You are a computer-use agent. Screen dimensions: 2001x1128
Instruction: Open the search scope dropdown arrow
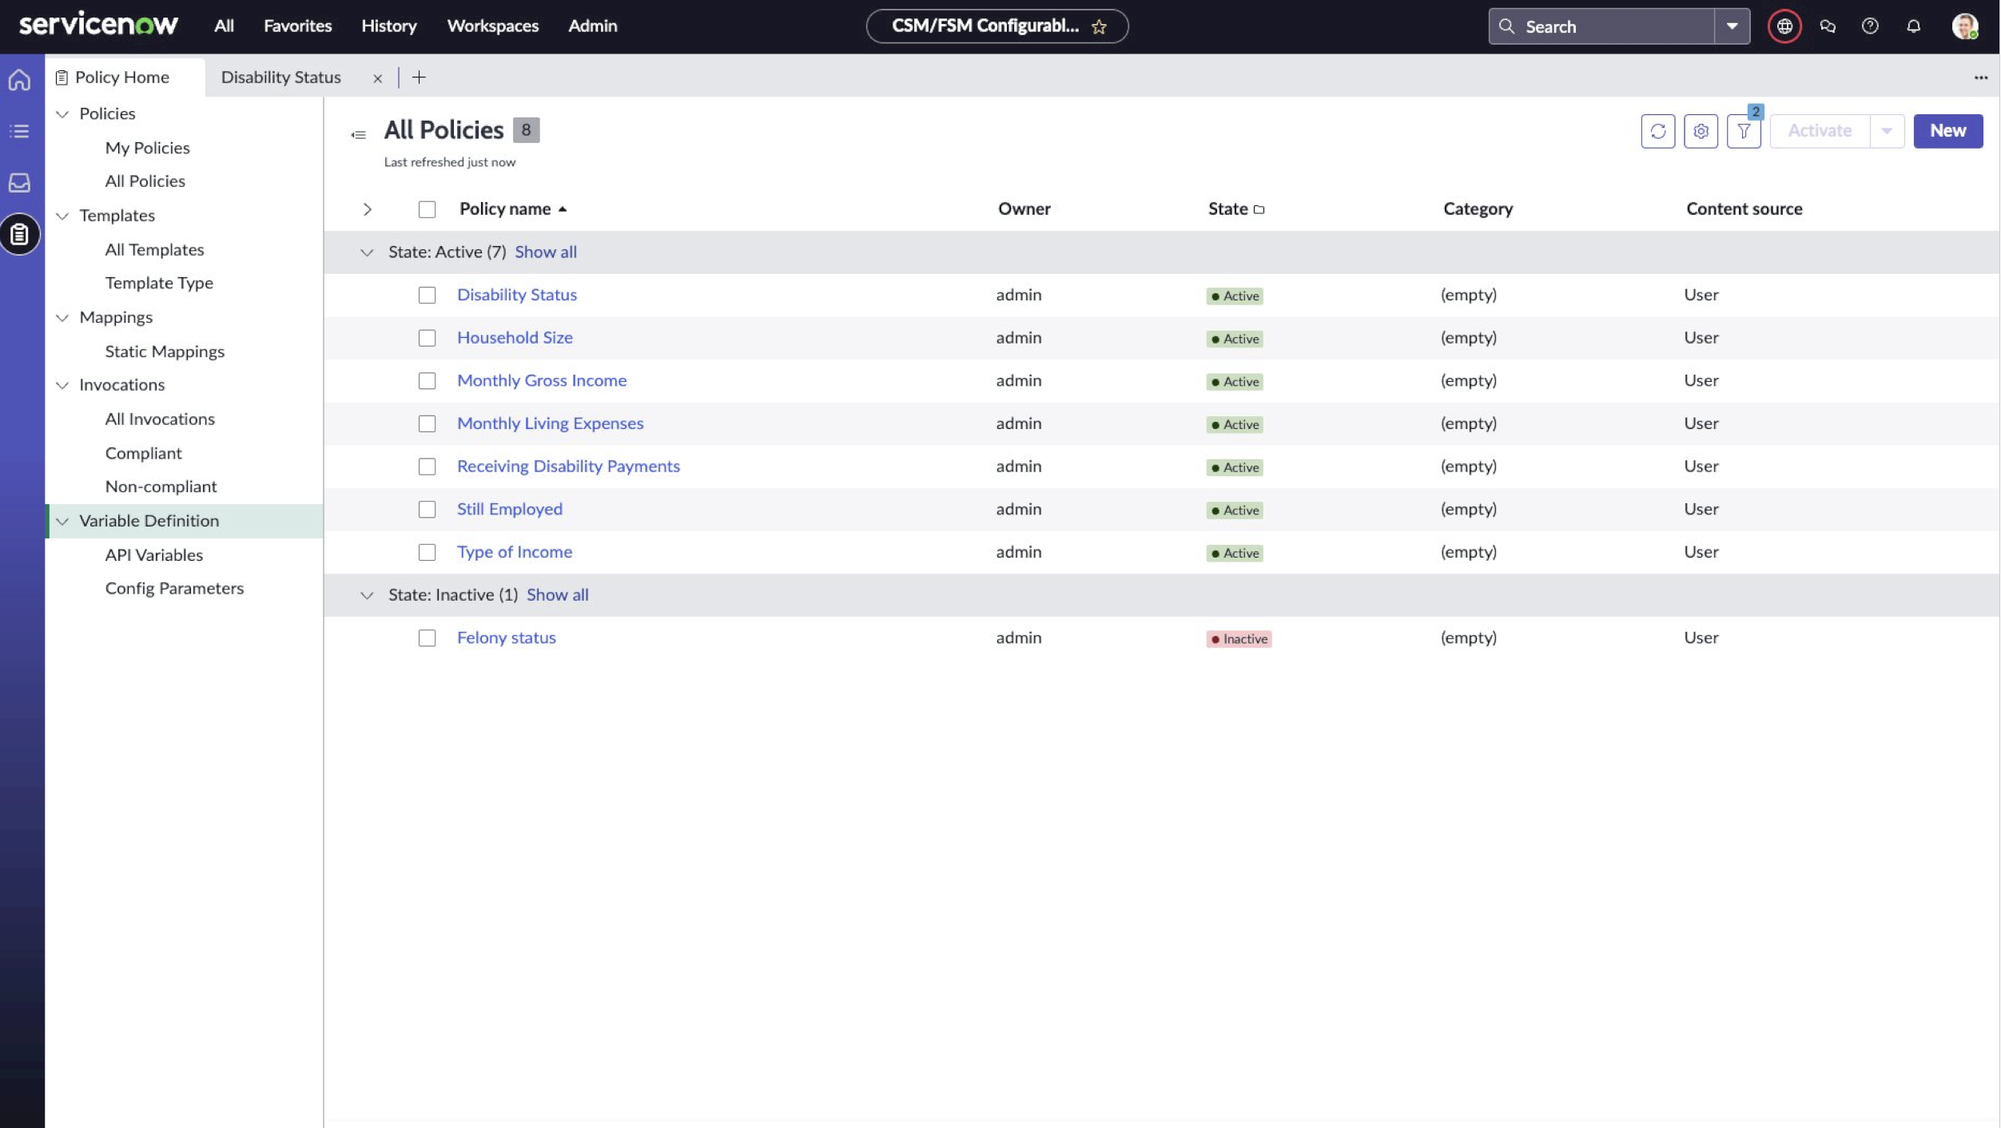point(1732,26)
